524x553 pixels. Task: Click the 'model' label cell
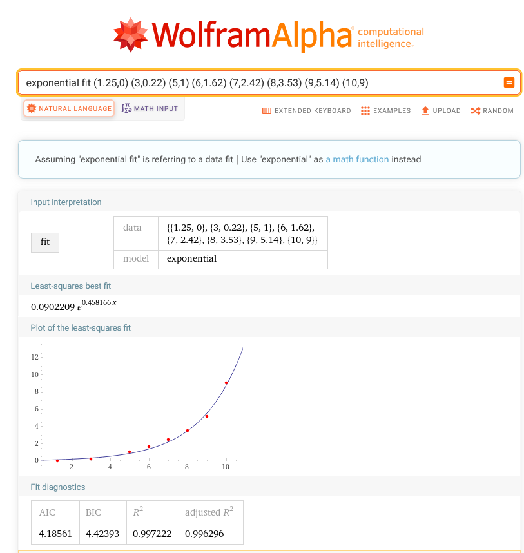[x=136, y=260]
